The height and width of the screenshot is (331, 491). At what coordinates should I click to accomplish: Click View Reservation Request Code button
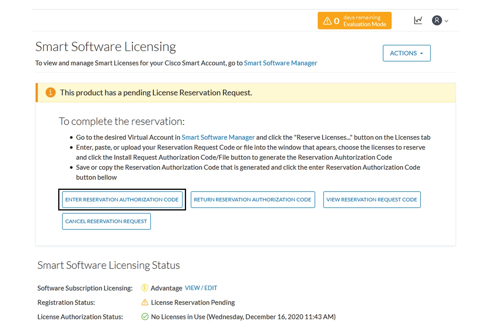[x=372, y=200]
